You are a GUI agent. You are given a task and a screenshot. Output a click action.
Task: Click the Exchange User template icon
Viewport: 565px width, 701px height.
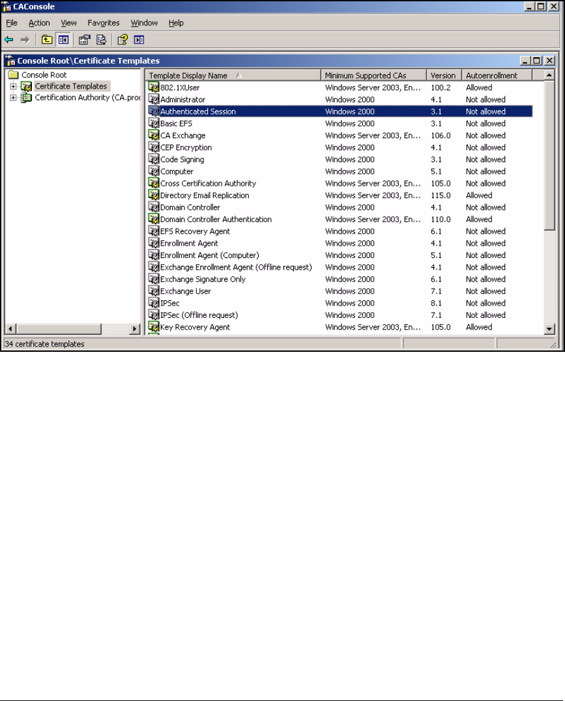pyautogui.click(x=154, y=291)
